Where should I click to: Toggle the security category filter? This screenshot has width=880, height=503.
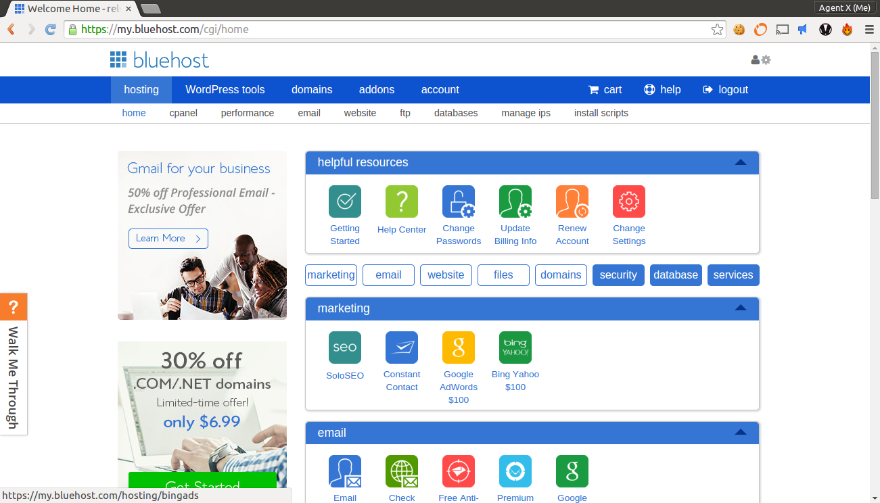(618, 275)
